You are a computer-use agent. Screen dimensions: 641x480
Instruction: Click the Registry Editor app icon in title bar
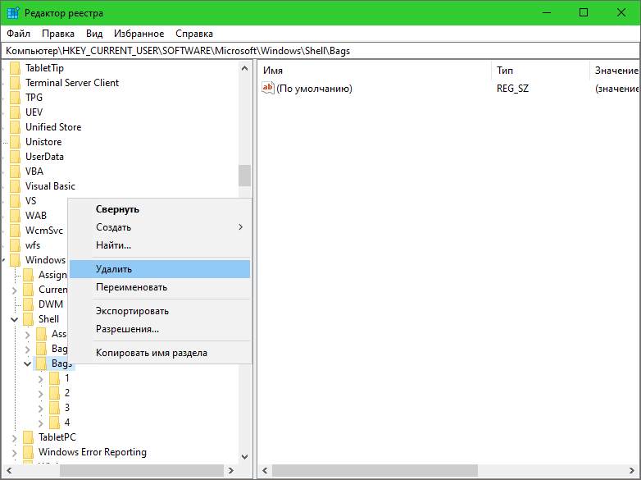(14, 13)
